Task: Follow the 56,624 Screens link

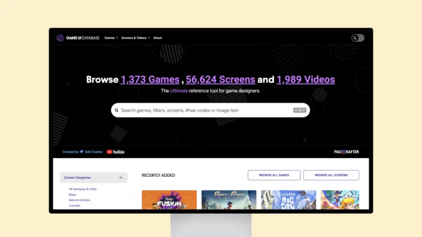Action: pyautogui.click(x=220, y=80)
